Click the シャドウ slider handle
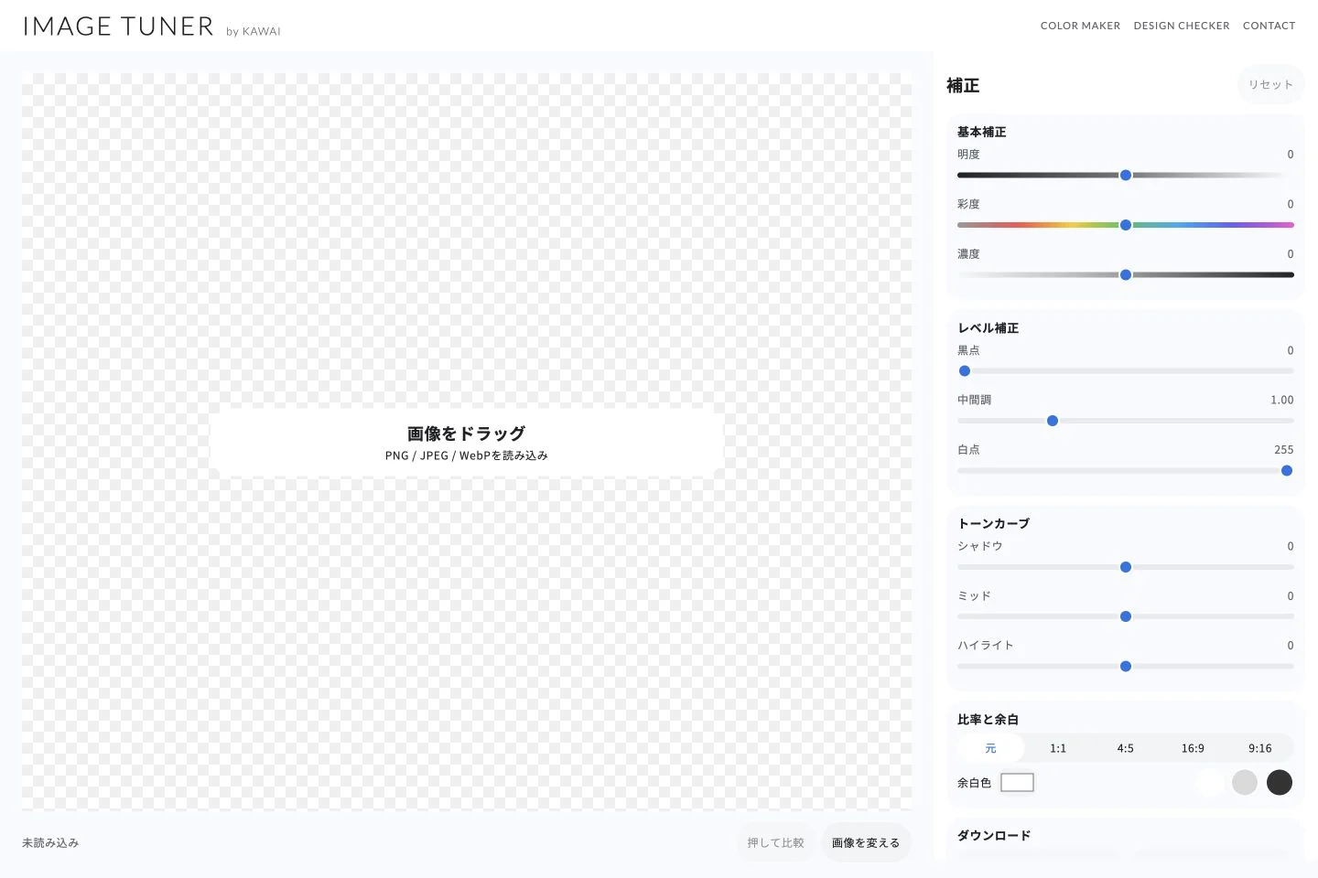Viewport: 1318px width, 878px height. 1126,567
